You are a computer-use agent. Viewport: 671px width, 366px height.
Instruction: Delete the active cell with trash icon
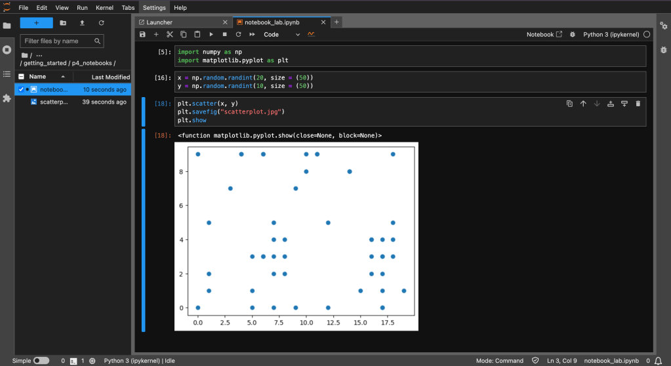pos(638,104)
